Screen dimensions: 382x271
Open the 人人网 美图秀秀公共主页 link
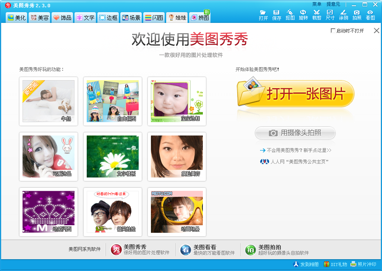(x=299, y=161)
